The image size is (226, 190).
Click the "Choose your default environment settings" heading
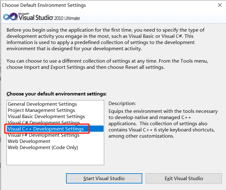click(56, 94)
